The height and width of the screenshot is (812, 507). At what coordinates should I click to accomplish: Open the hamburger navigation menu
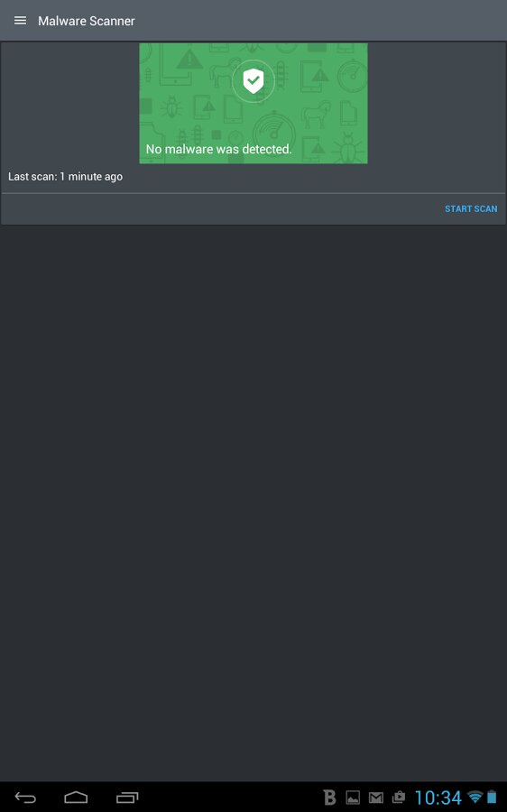click(20, 21)
